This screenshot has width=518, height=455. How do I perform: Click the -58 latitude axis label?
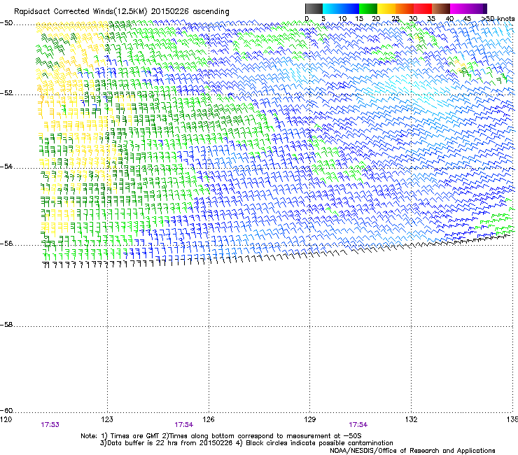(6, 325)
